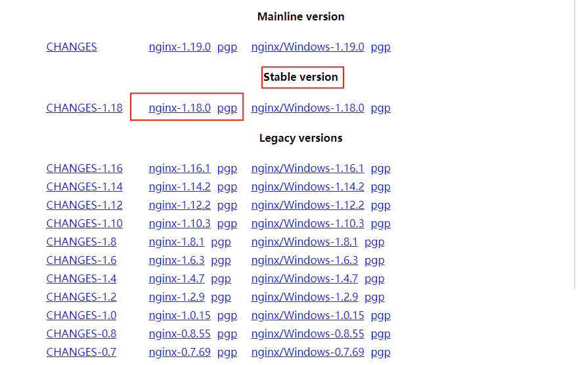Download nginx-1.2.9
The height and width of the screenshot is (365, 578).
tap(177, 297)
